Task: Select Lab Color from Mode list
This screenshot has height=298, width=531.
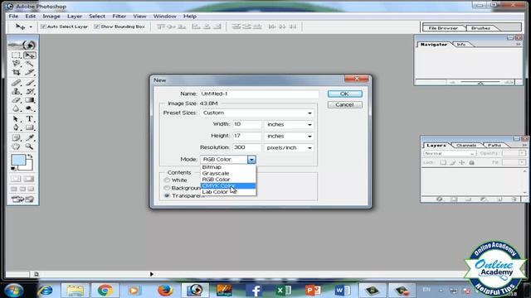Action: point(228,192)
